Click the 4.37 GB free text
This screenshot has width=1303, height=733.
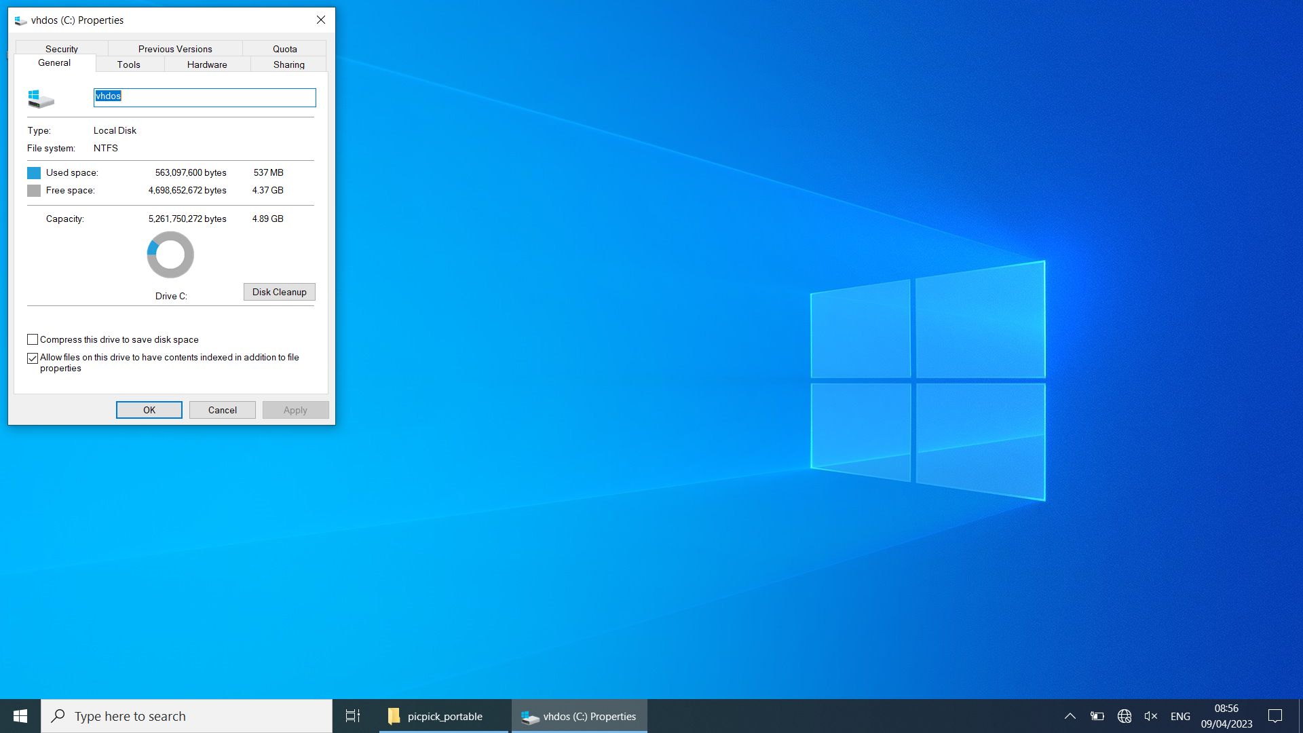[x=268, y=190]
